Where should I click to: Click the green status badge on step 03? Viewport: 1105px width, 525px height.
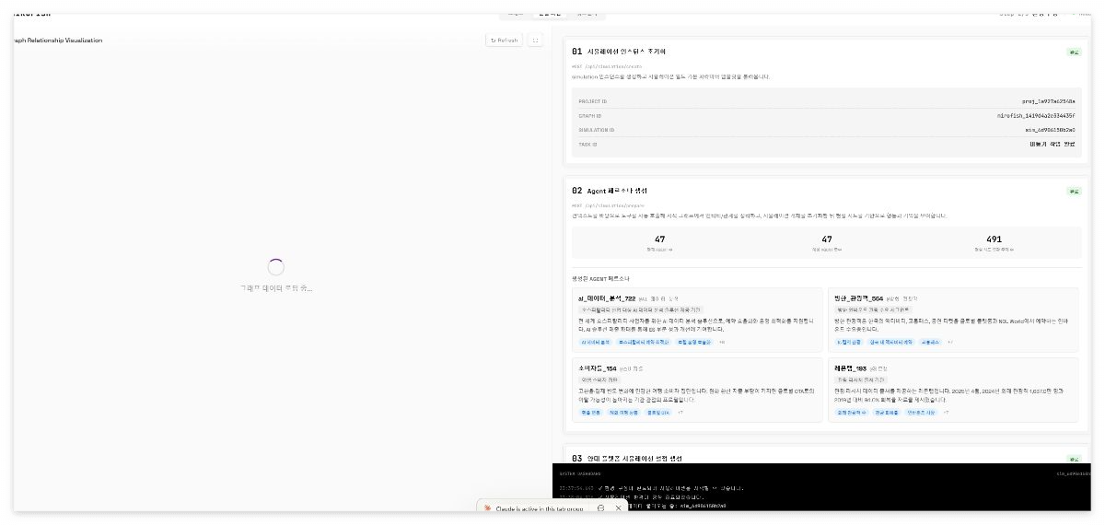coord(1073,458)
